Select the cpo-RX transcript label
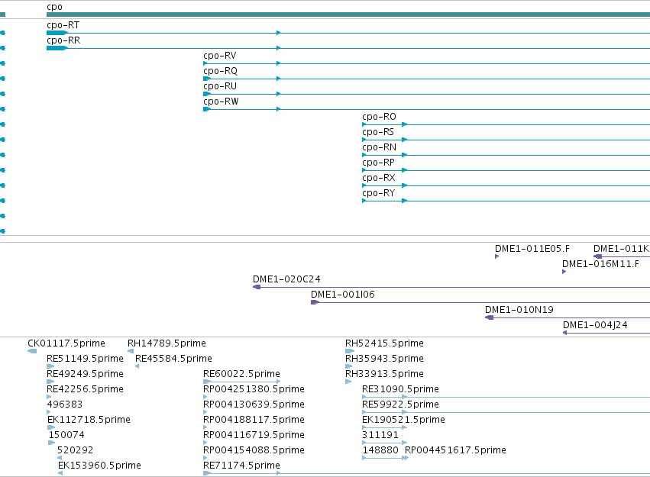This screenshot has height=477, width=650. pyautogui.click(x=379, y=178)
